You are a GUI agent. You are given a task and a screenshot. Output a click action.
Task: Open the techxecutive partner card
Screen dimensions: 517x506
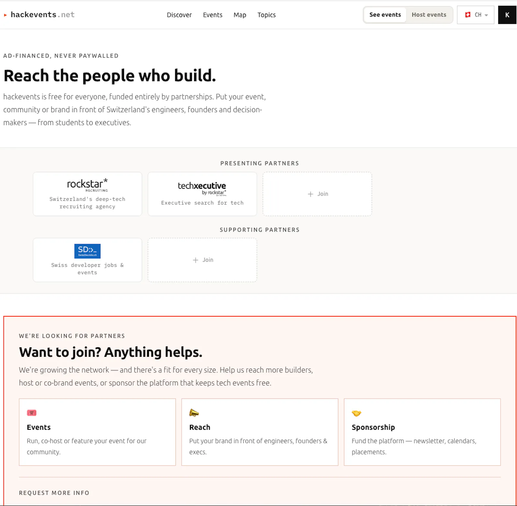click(202, 194)
